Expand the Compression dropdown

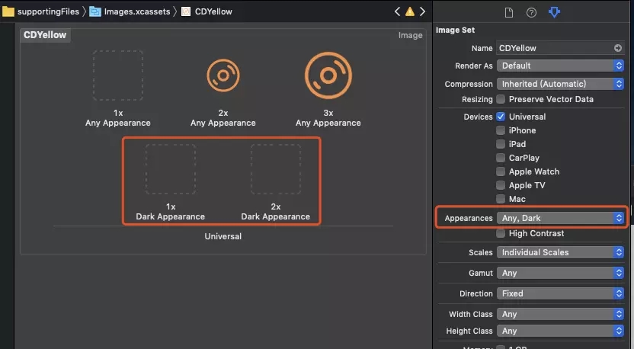coord(561,84)
